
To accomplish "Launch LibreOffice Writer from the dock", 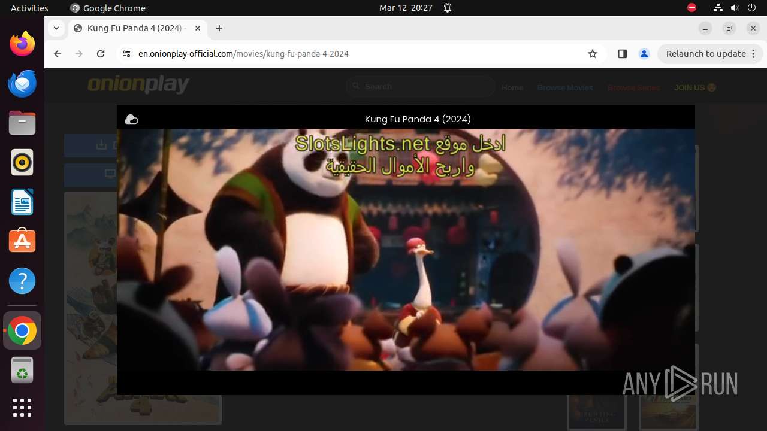I will tap(22, 202).
